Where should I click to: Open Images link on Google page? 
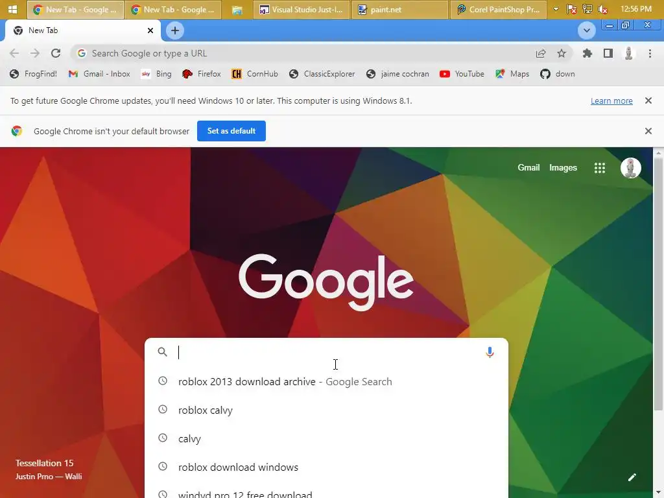pyautogui.click(x=563, y=168)
